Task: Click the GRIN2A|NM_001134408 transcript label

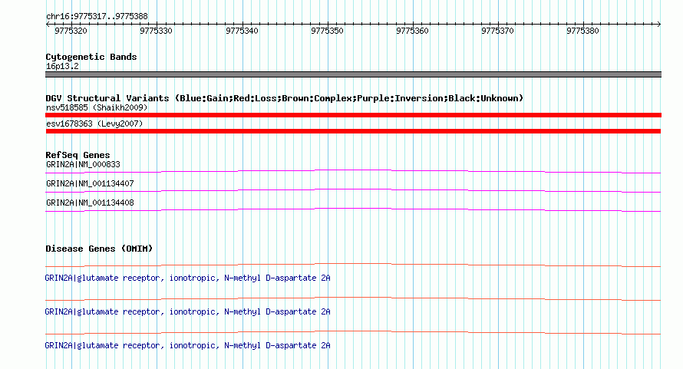Action: [90, 203]
